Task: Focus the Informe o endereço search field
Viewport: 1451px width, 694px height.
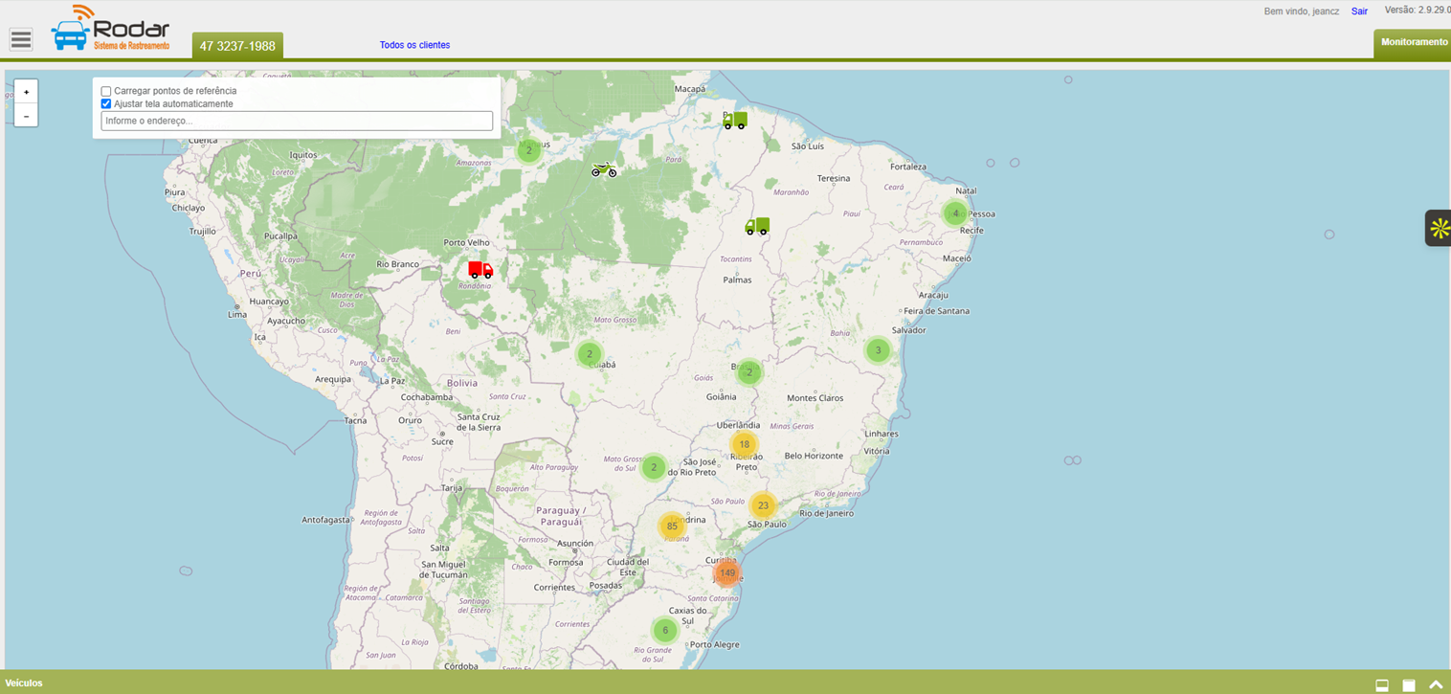Action: point(297,121)
